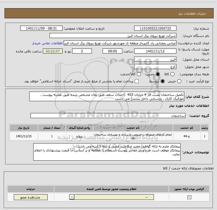Viewport: 217px width, 210px height.
Task: Click the ساعت باقی مانده label
Action: coord(29,51)
